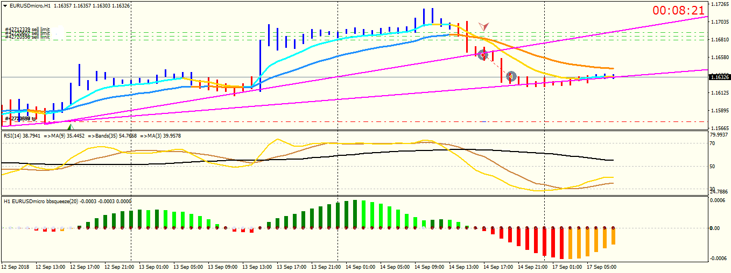Screen dimensions: 731x273
Task: Click the red countdown timer 00:08:21
Action: (x=678, y=10)
